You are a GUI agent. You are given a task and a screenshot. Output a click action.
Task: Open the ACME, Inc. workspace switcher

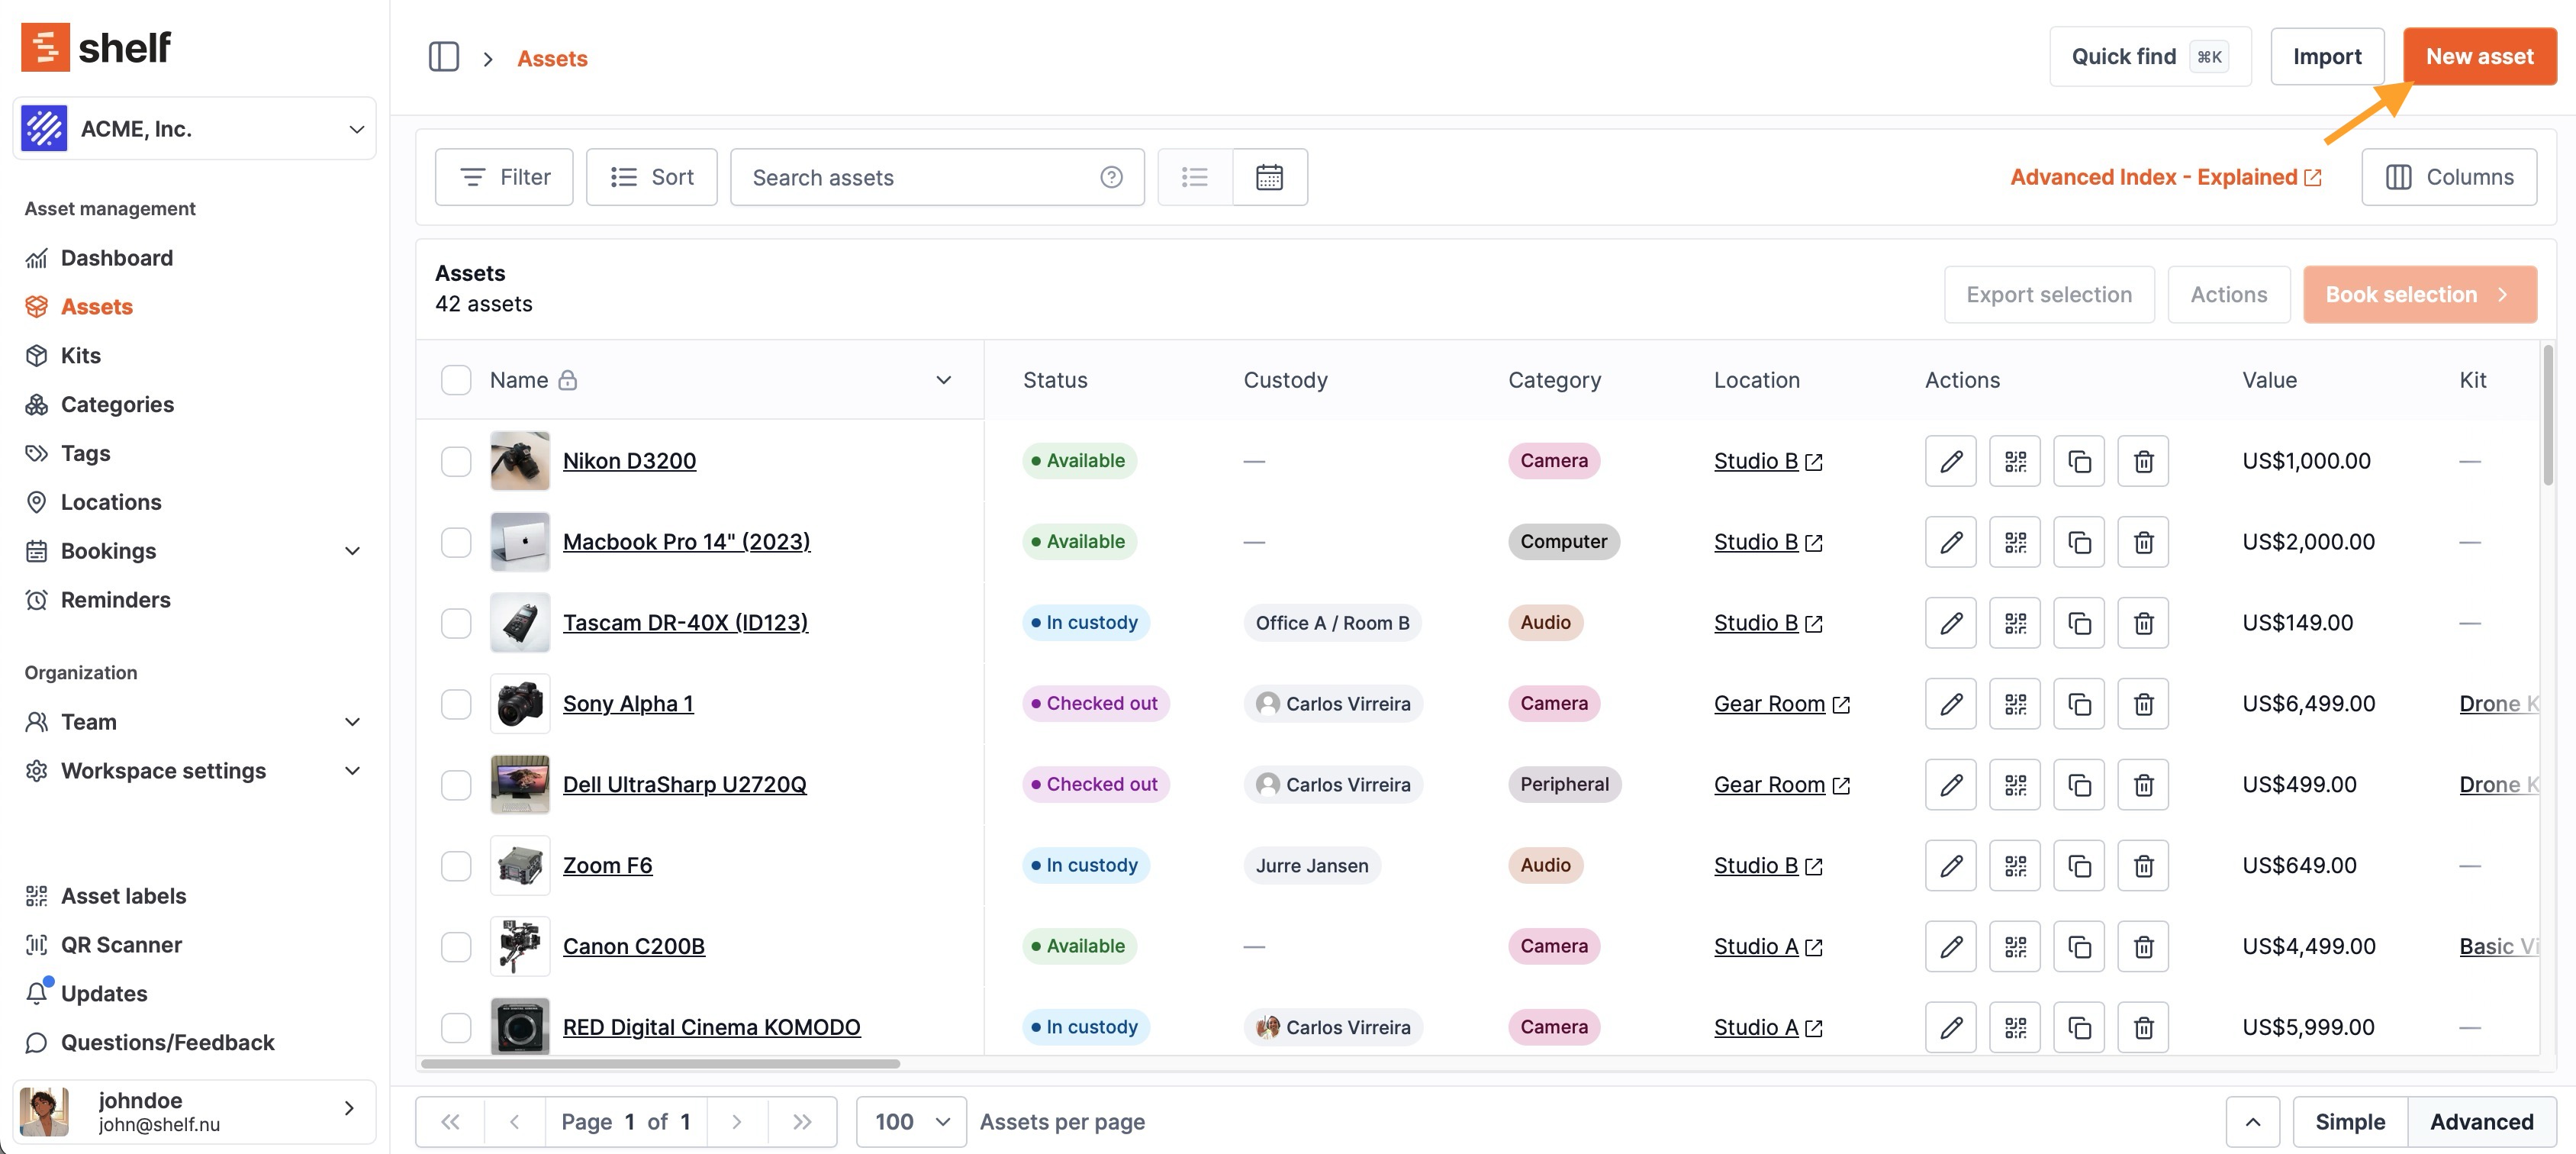point(194,129)
